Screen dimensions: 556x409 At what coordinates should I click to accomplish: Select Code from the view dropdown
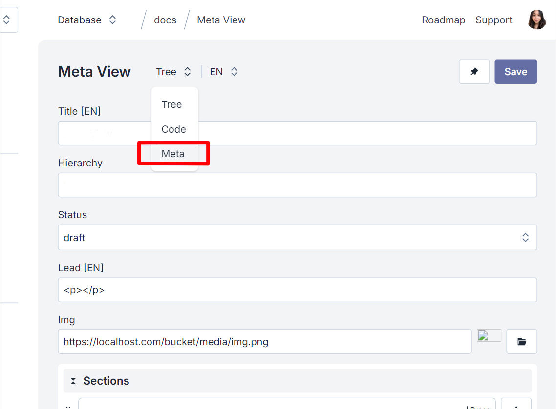click(x=173, y=129)
